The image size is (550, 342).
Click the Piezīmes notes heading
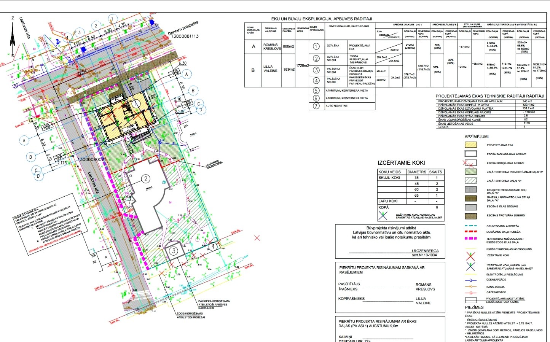pos(474,307)
